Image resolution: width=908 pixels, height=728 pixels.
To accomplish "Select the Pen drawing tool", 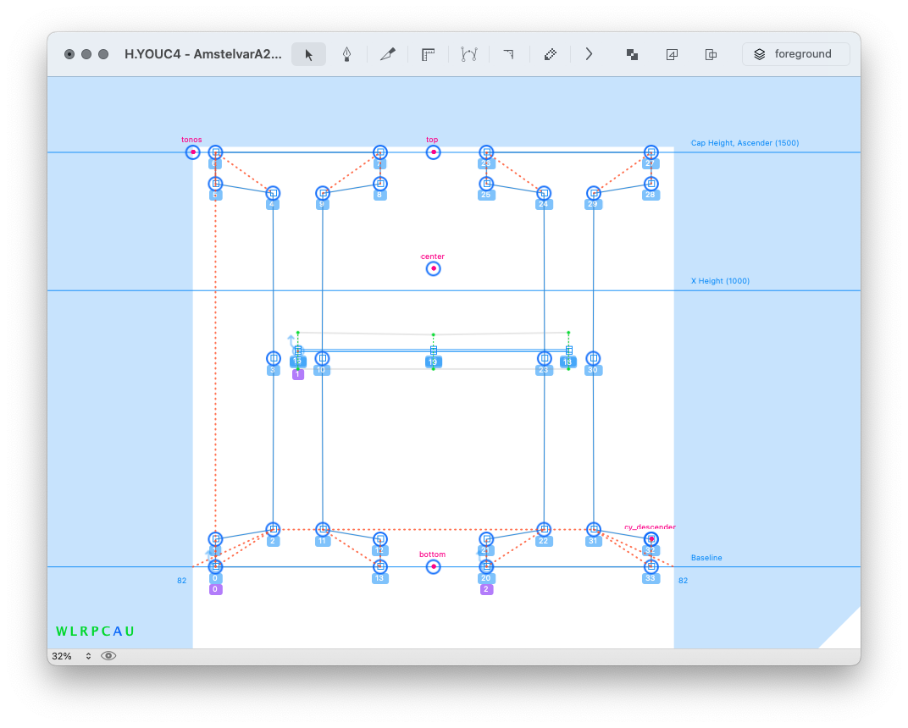I will click(346, 54).
